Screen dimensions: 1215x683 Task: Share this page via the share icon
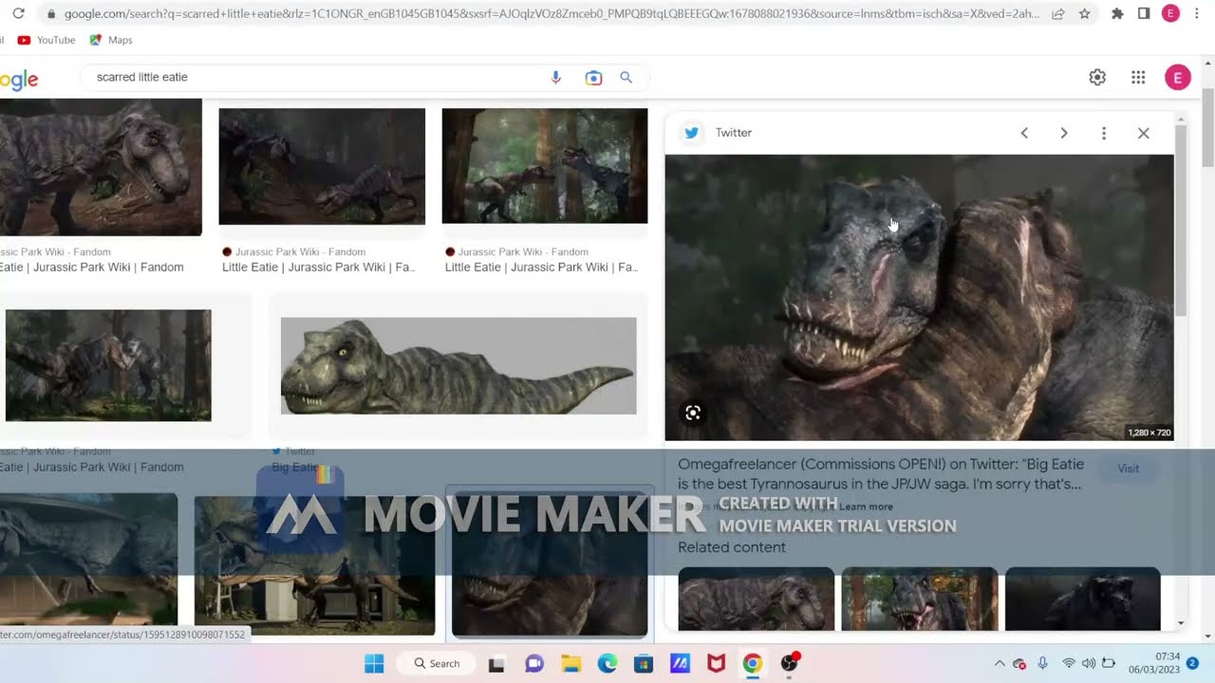[x=1058, y=14]
